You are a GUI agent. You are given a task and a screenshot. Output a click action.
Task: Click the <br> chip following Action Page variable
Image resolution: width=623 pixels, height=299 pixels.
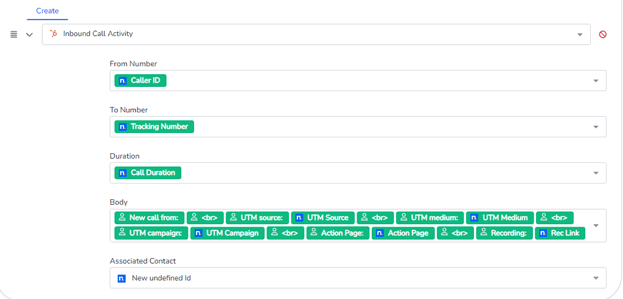(455, 233)
